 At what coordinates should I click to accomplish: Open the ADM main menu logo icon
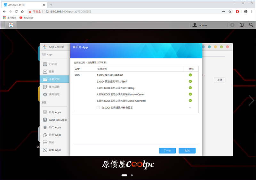click(x=11, y=25)
